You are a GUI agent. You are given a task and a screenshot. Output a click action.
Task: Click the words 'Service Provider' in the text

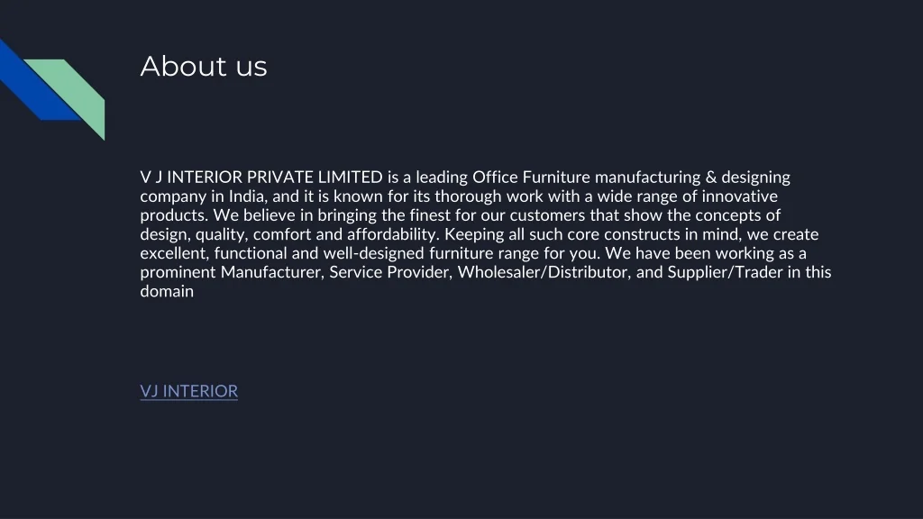pyautogui.click(x=389, y=272)
